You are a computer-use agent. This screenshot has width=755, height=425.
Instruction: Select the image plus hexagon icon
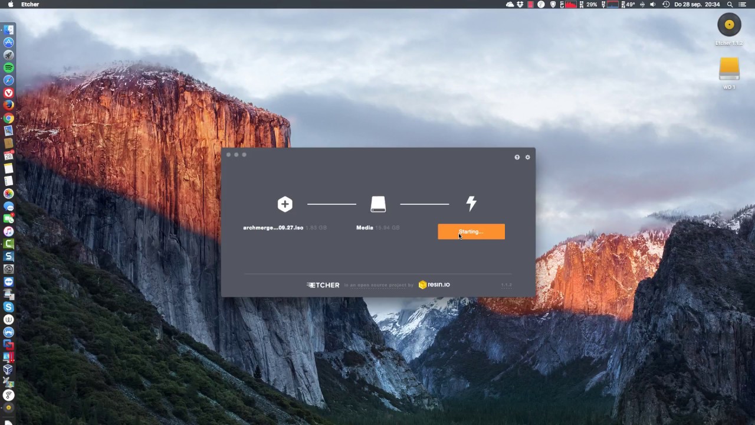pyautogui.click(x=285, y=204)
